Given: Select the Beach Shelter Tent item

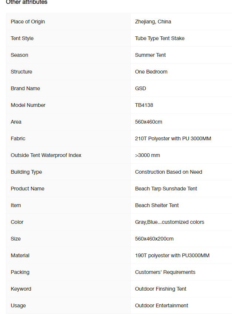Looking at the screenshot, I should point(157,205).
